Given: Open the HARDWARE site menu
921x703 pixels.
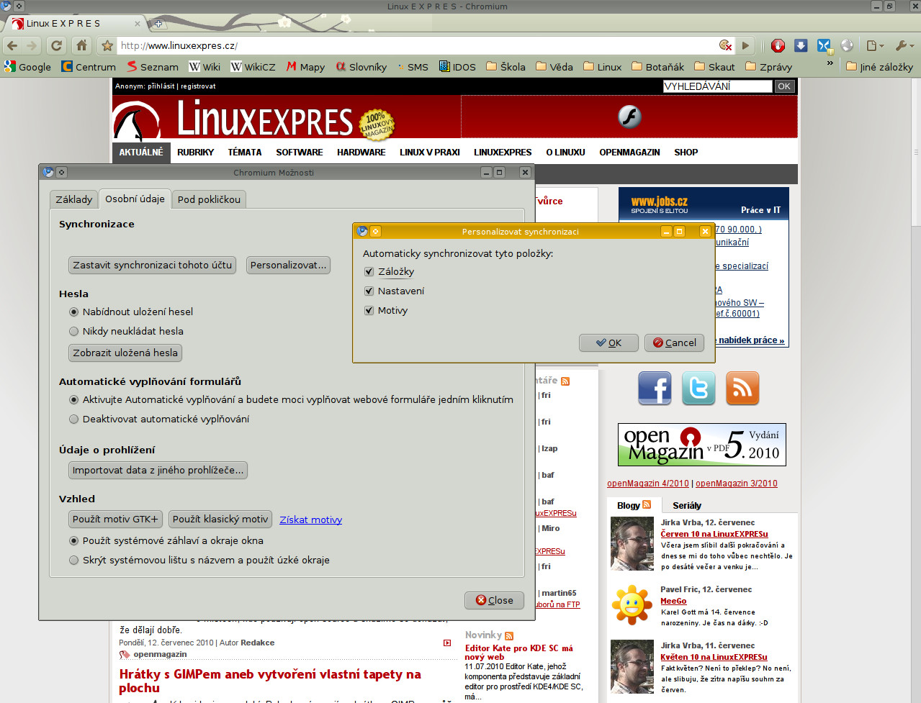Looking at the screenshot, I should (x=361, y=153).
